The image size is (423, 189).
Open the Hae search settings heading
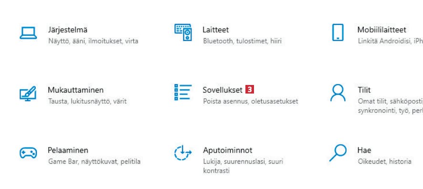(x=364, y=150)
